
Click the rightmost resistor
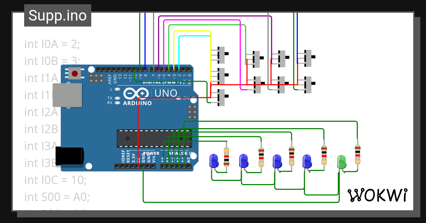[x=357, y=155]
